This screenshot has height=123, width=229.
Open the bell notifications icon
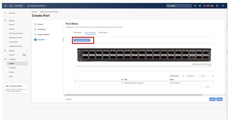click(x=204, y=6)
